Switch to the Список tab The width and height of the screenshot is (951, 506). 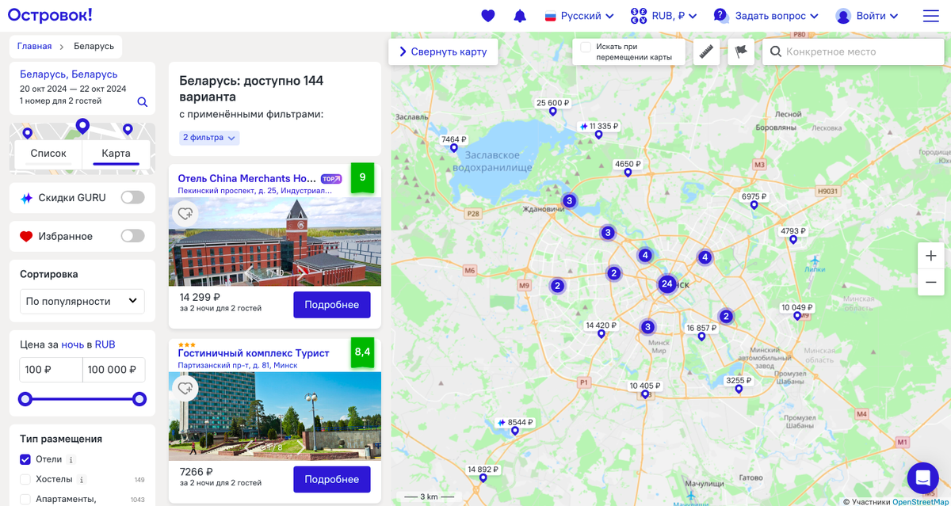(x=48, y=154)
